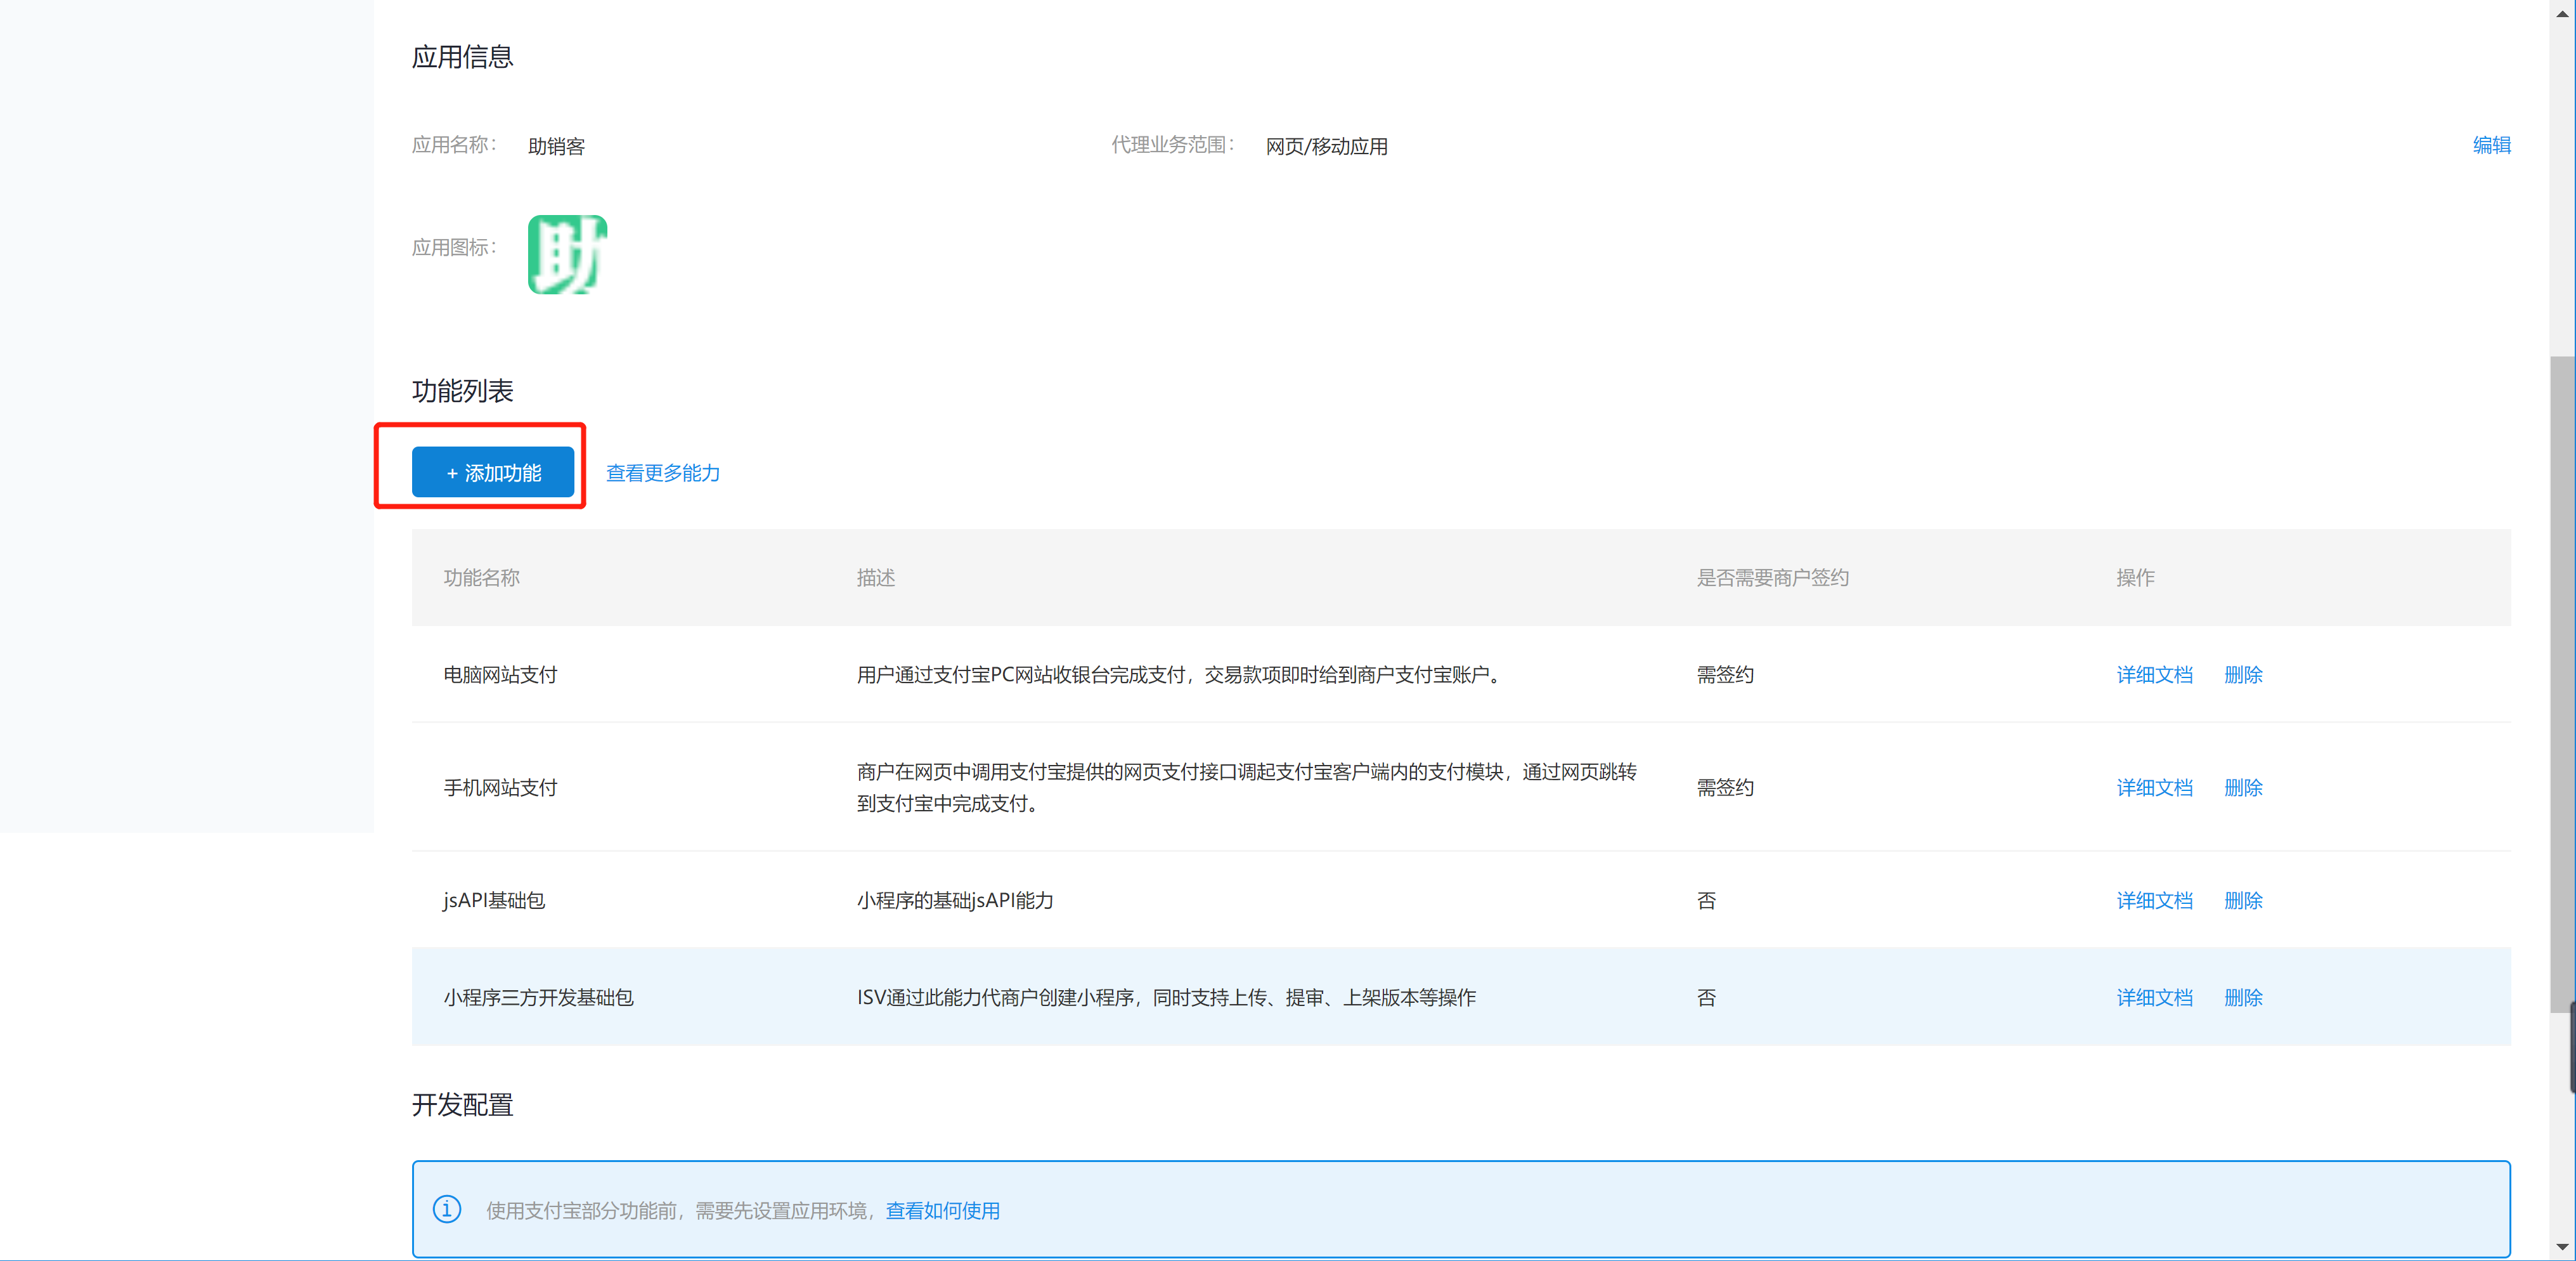Click the 是否需要商户签约 column header
The width and height of the screenshot is (2576, 1261).
1772,577
